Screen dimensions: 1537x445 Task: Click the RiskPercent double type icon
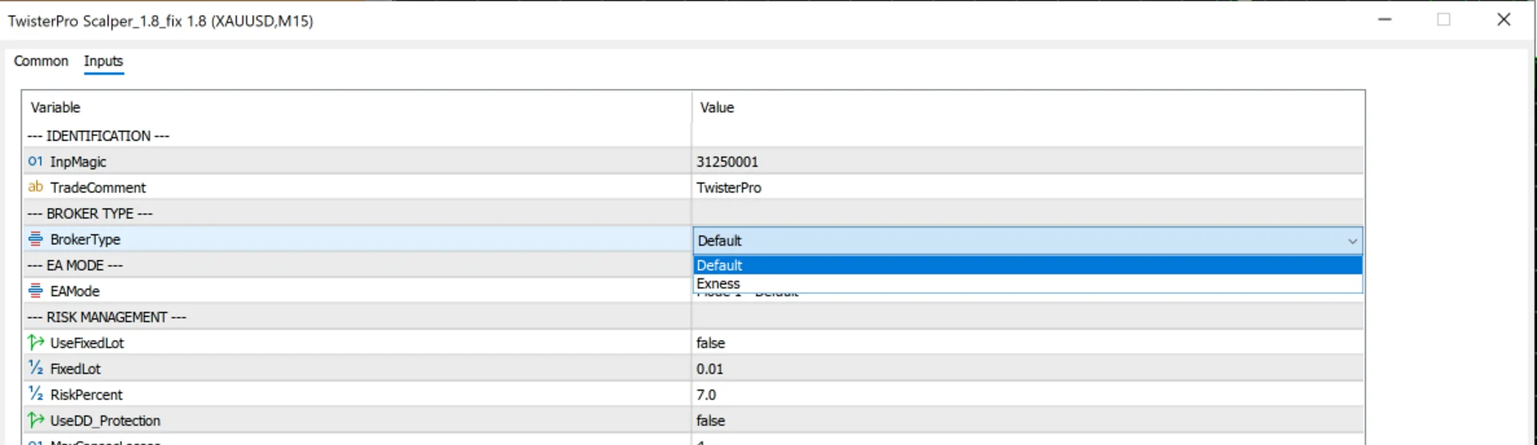pos(35,394)
